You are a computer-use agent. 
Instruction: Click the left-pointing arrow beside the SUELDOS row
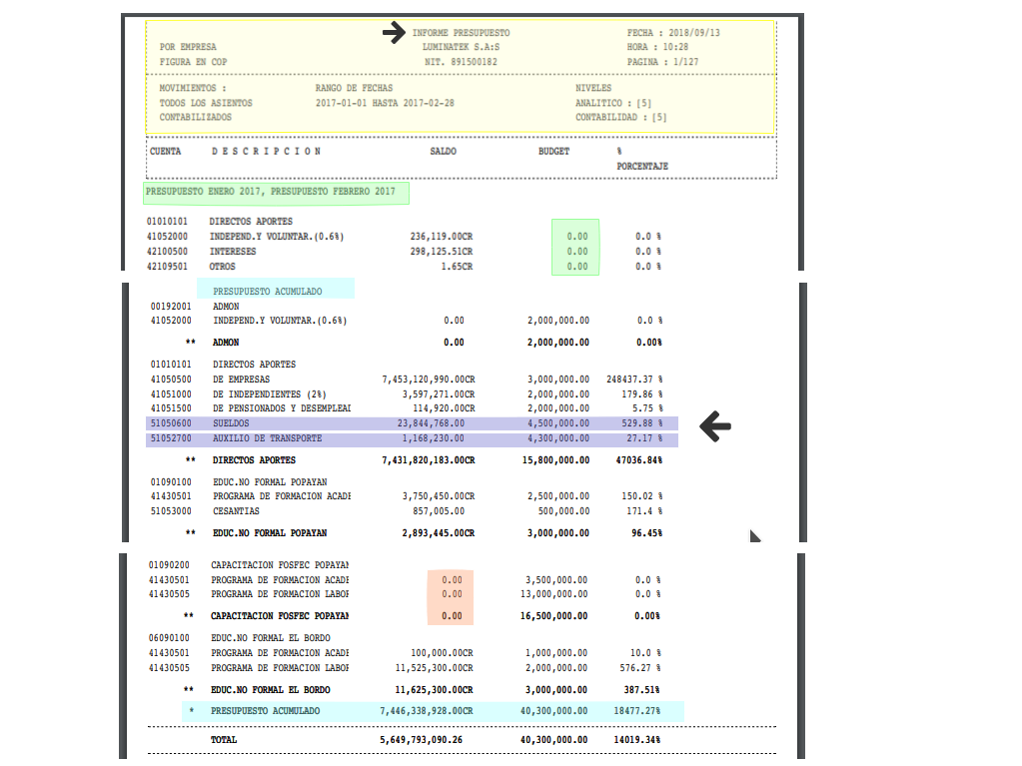(714, 426)
